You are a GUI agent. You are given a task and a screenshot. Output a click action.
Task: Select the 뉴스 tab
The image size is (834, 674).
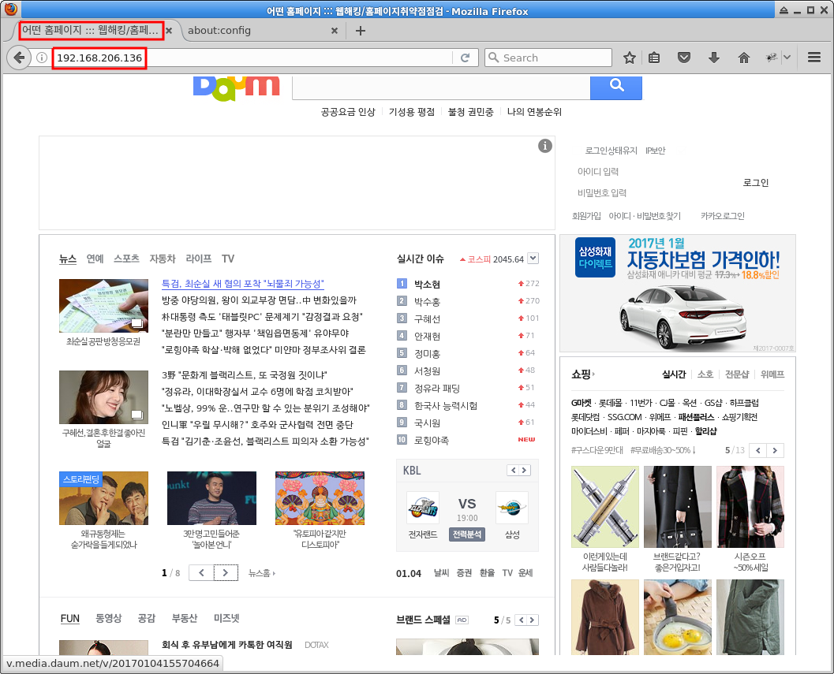pos(68,259)
